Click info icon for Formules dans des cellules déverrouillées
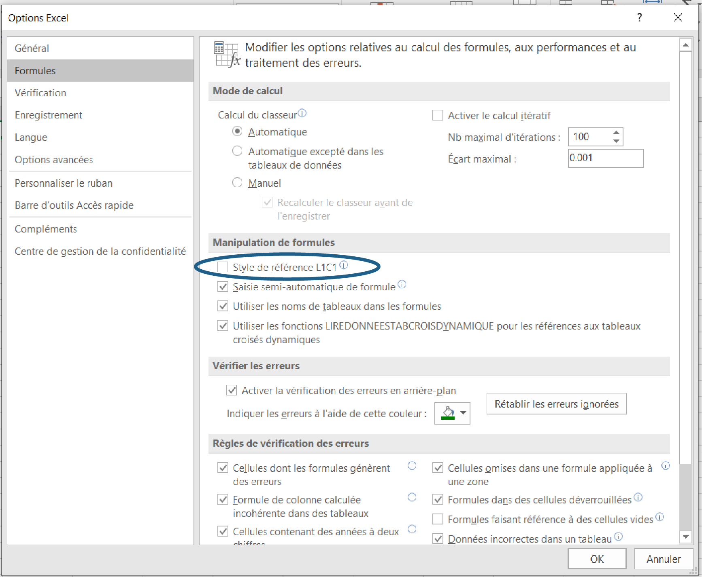702x577 pixels. [x=638, y=497]
